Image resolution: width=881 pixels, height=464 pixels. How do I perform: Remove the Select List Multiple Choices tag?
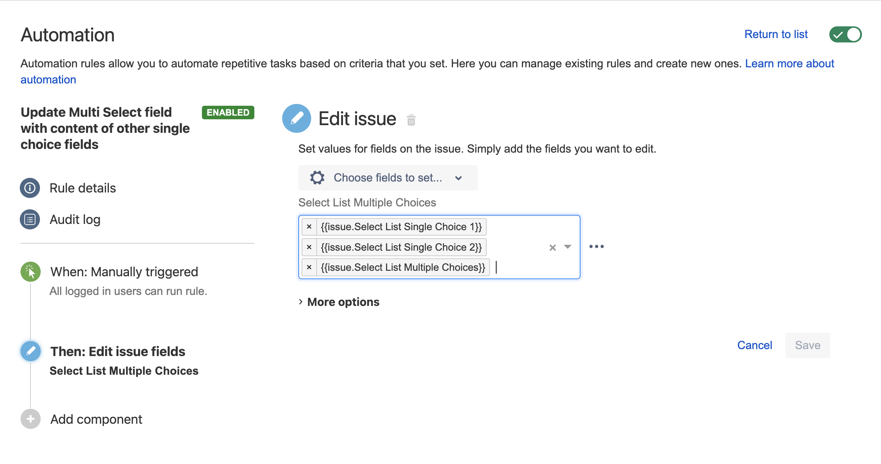coord(309,267)
